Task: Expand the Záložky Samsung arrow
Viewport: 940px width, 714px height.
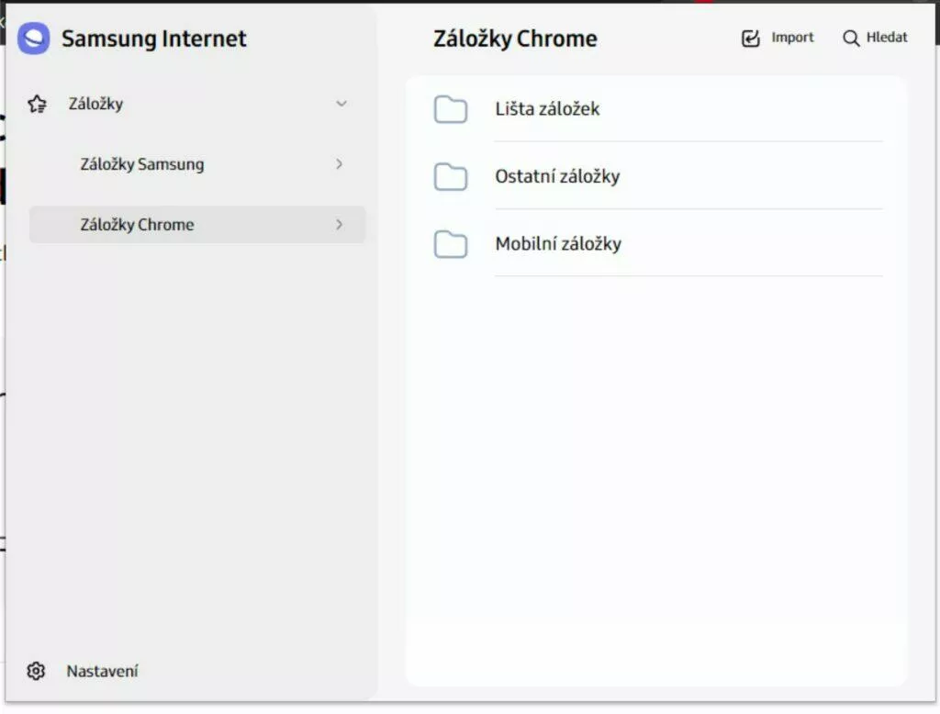Action: coord(340,163)
